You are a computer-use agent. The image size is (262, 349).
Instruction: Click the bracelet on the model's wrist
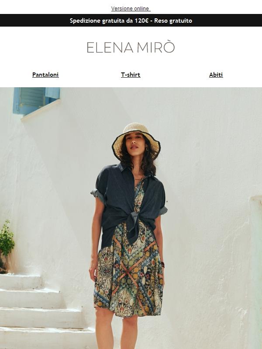coord(162,265)
